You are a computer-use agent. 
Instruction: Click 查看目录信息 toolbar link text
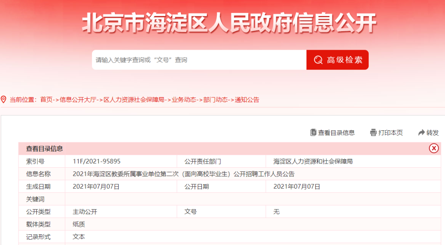pos(336,132)
